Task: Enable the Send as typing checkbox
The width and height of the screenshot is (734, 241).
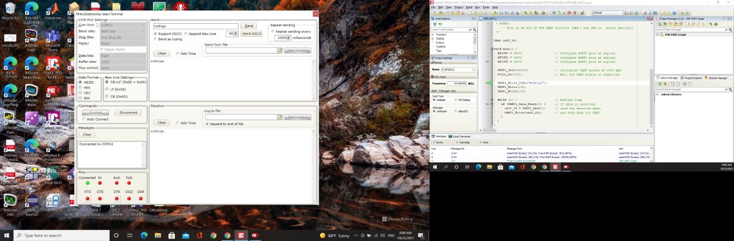Action: 155,39
